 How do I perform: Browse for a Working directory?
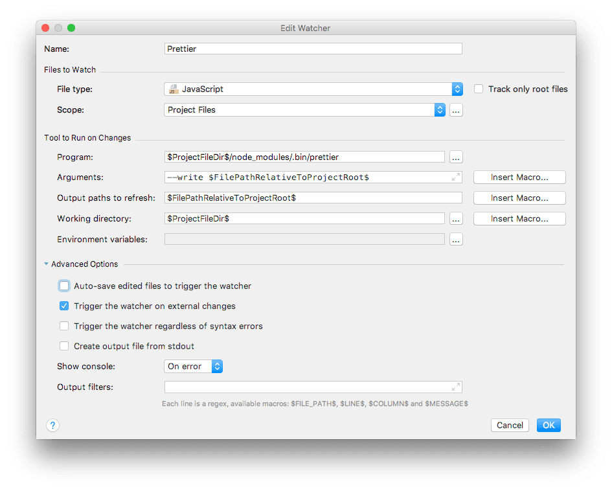(455, 218)
